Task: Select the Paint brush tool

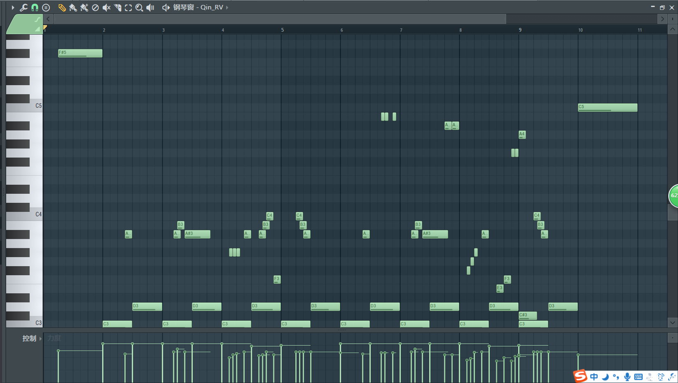Action: click(x=73, y=7)
